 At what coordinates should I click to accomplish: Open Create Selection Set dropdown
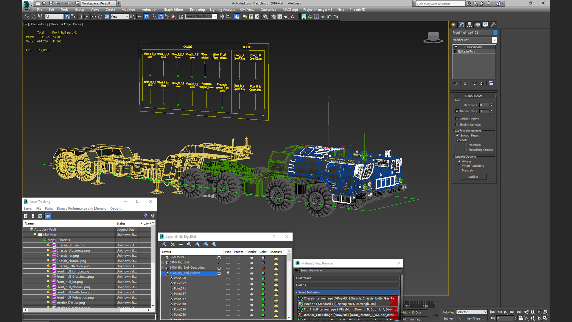click(201, 16)
